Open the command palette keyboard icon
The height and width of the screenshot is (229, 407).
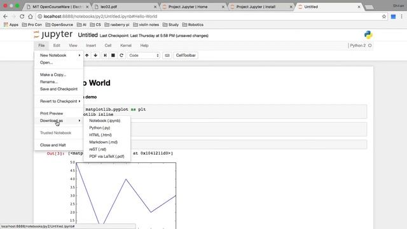click(x=167, y=55)
